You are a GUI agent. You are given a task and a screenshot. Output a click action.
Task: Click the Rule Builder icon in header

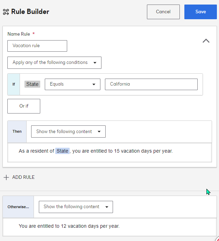click(x=6, y=12)
